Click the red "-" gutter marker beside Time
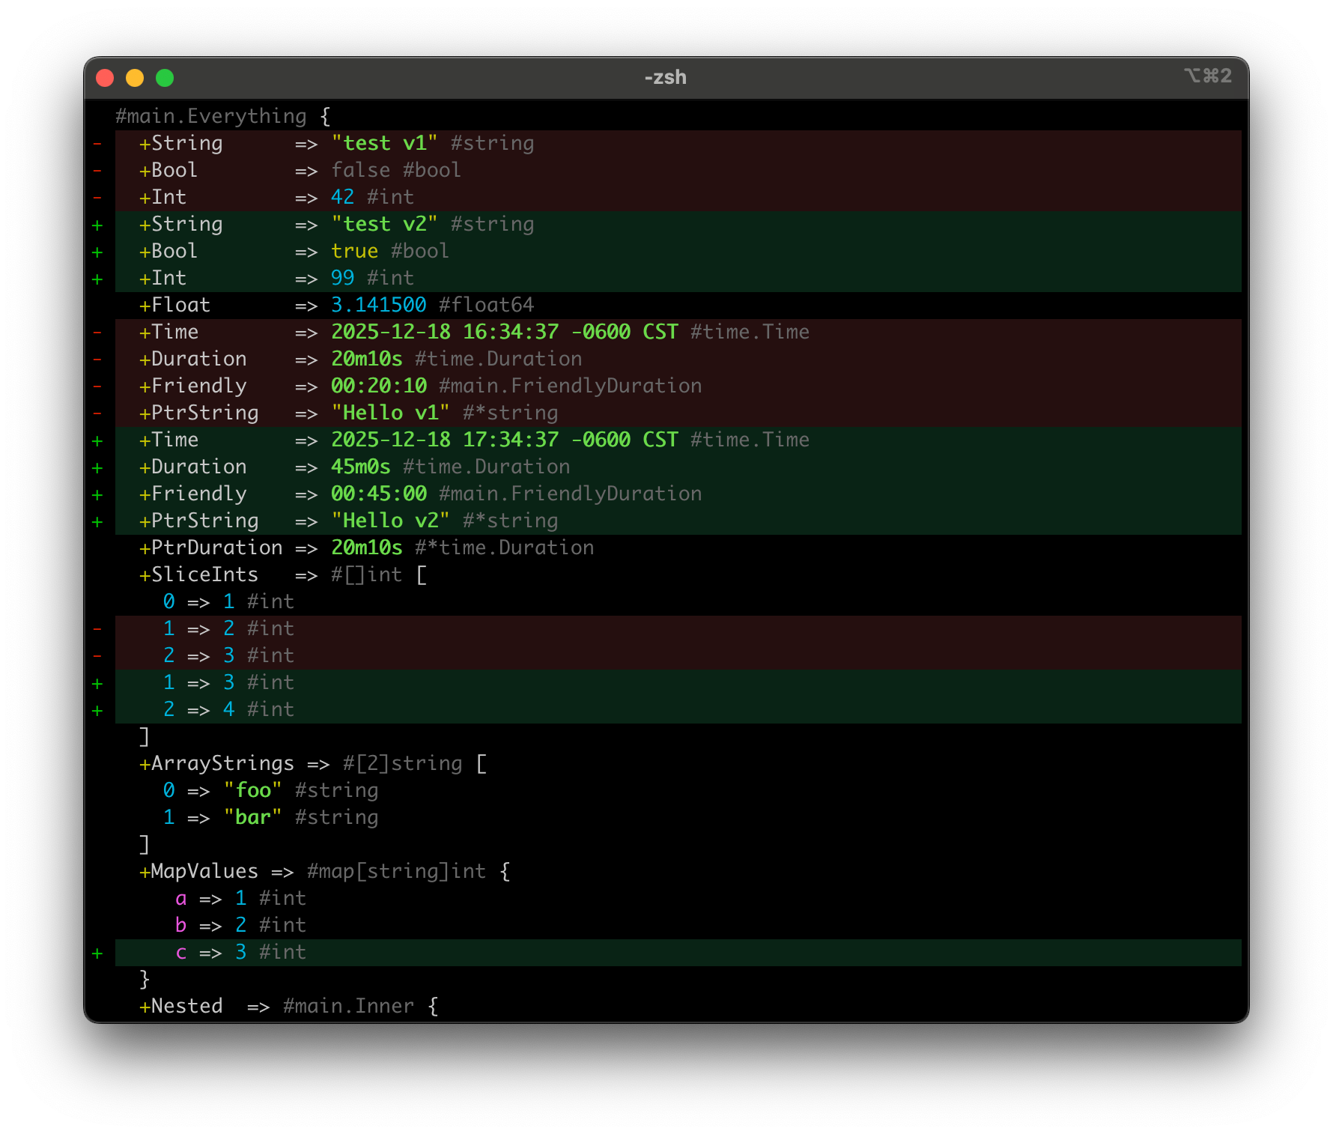 pyautogui.click(x=99, y=332)
